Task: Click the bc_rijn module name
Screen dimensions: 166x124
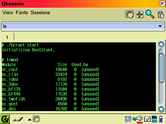Action: click(x=10, y=75)
